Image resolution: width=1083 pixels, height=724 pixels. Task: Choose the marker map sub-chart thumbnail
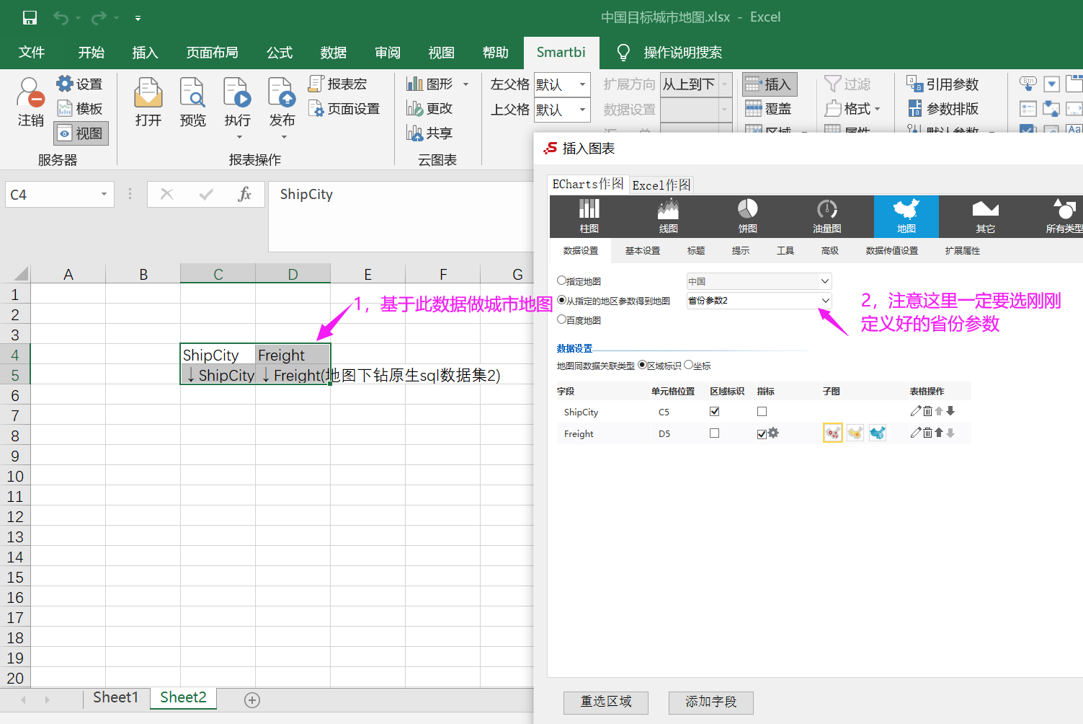pyautogui.click(x=833, y=433)
